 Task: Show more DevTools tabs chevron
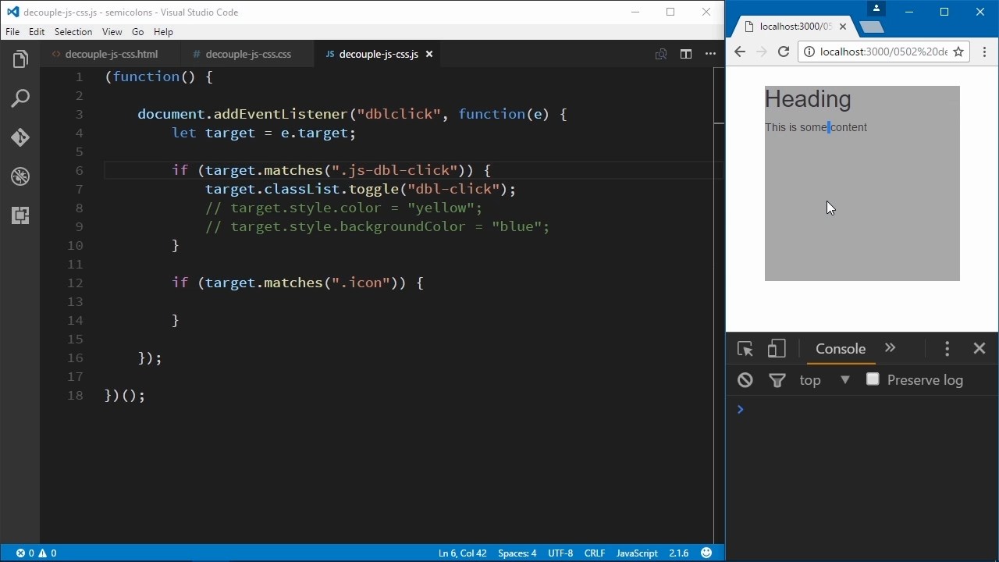click(890, 348)
